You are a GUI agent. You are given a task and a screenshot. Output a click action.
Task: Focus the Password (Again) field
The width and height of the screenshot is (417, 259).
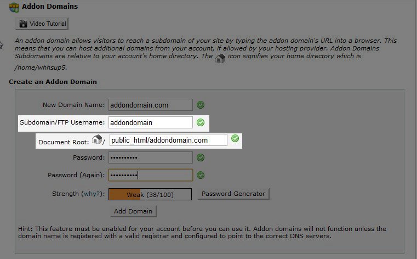(151, 175)
